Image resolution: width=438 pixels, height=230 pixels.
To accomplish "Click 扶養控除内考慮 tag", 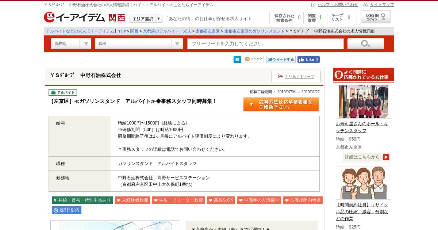I will point(303,200).
